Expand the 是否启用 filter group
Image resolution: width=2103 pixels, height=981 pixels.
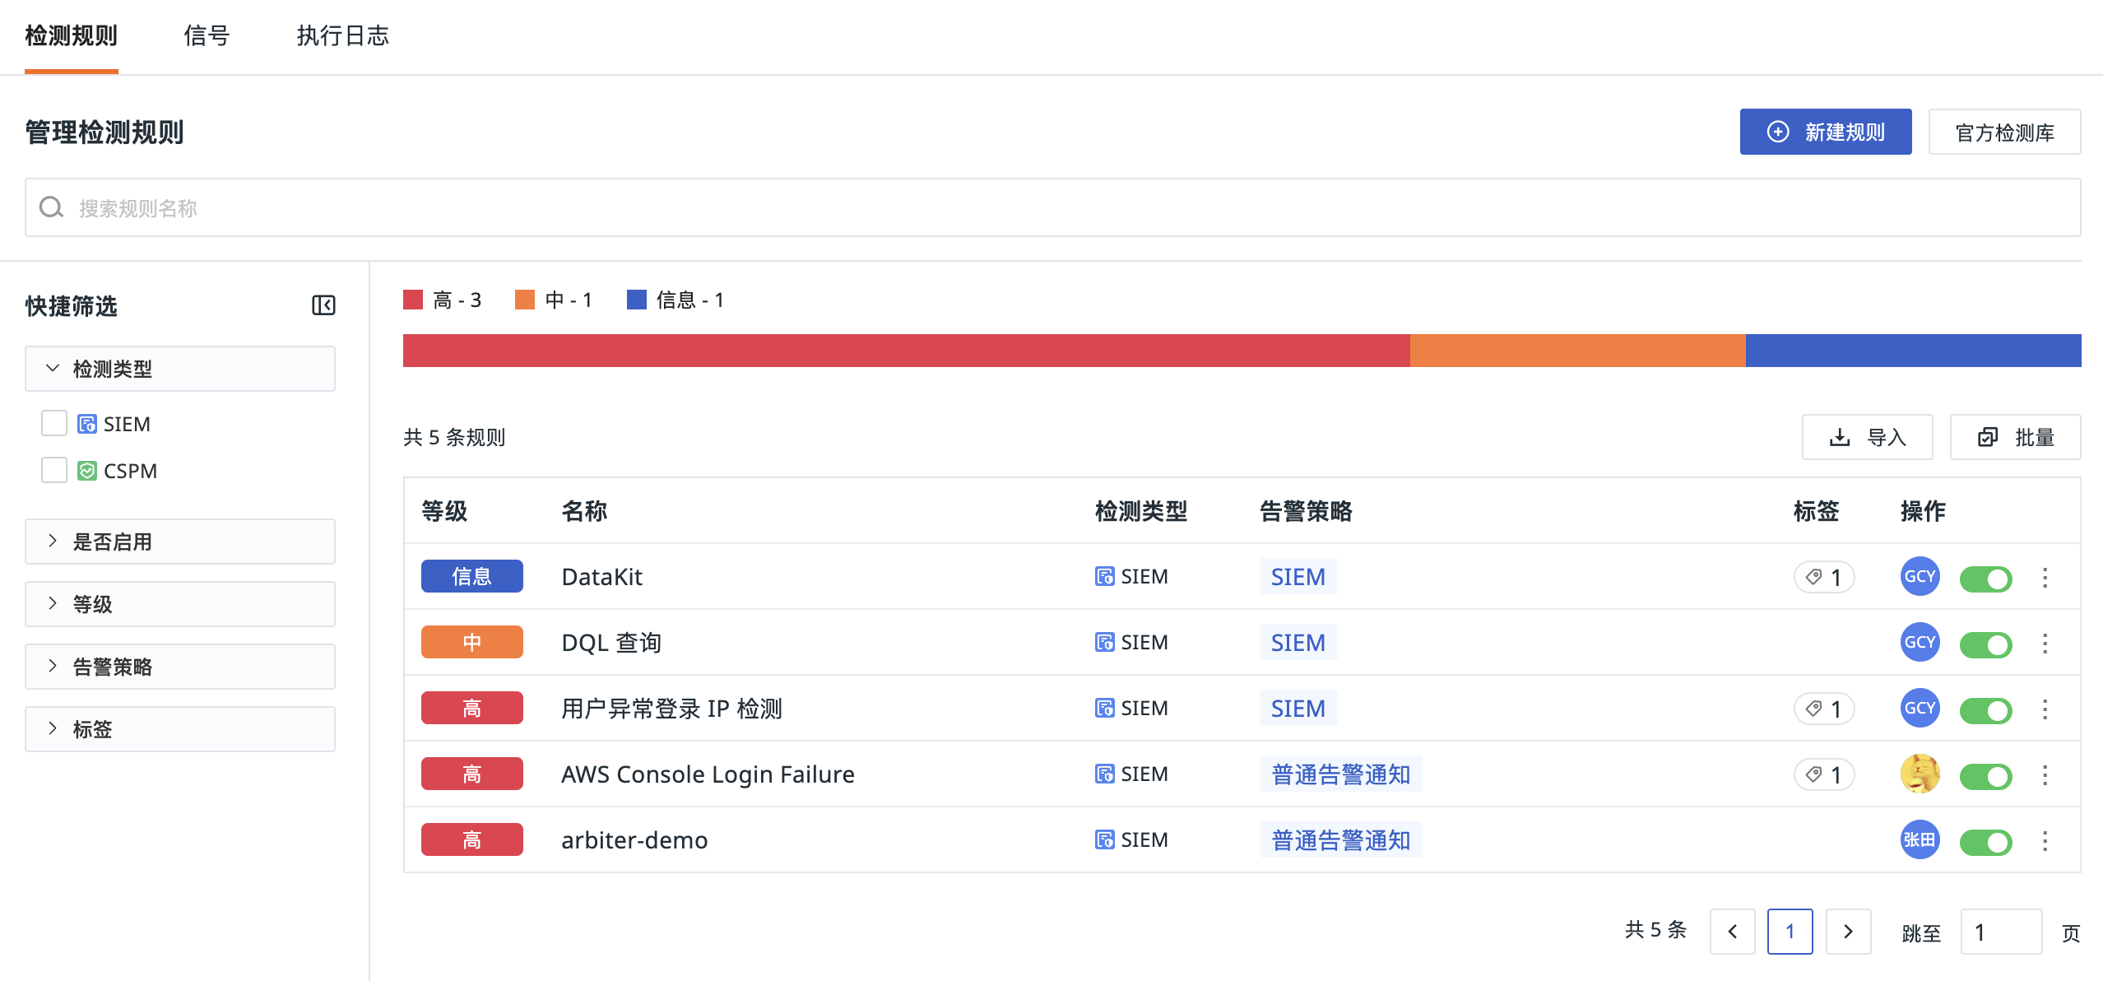[179, 542]
